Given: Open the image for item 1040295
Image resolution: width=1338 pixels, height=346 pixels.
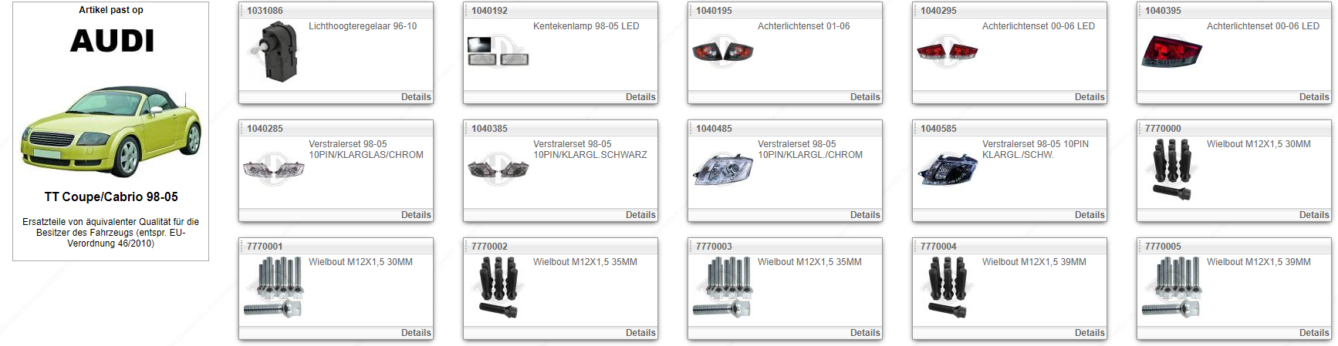Looking at the screenshot, I should (x=948, y=52).
